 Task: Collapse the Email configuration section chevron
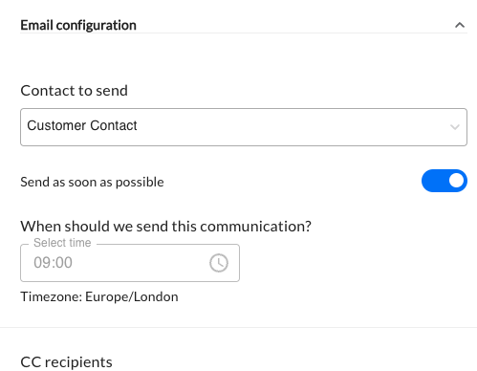tap(460, 25)
